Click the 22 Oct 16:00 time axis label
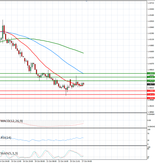Screen dimensions: 155x163 point(63,161)
